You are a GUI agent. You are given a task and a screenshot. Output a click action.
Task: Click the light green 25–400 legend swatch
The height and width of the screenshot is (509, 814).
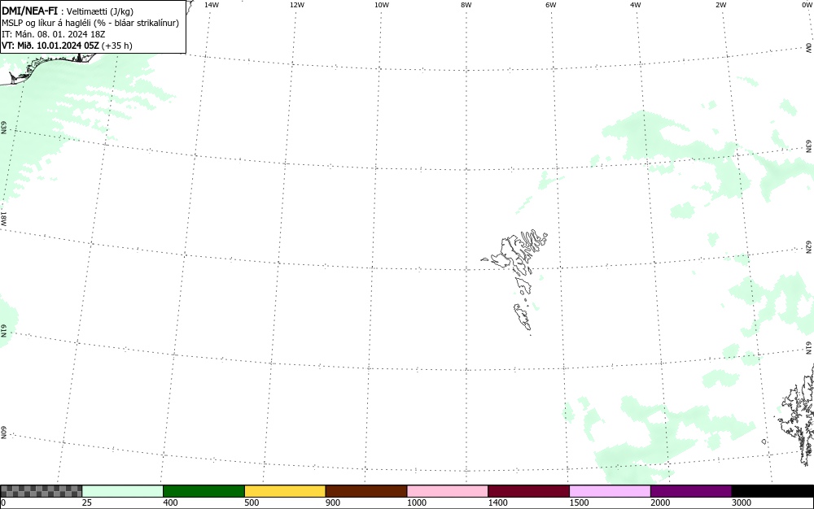click(123, 491)
